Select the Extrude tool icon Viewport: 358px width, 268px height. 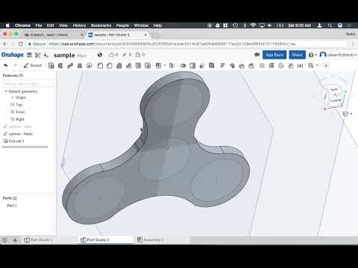[x=51, y=66]
